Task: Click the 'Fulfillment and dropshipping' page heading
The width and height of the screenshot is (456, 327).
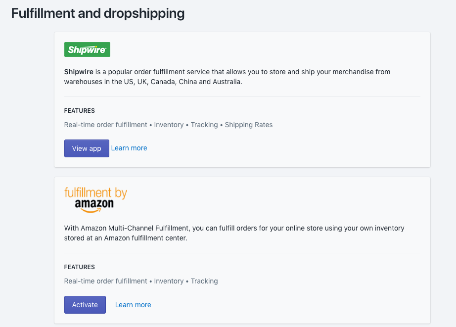Action: coord(98,13)
